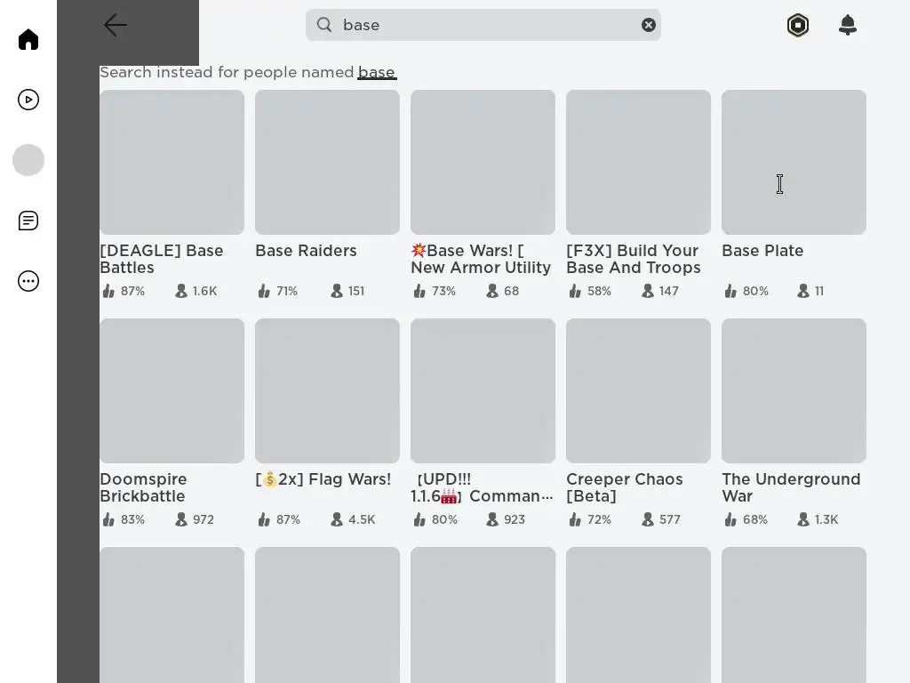Click the search field containing 'base'
The image size is (910, 683).
click(x=480, y=25)
